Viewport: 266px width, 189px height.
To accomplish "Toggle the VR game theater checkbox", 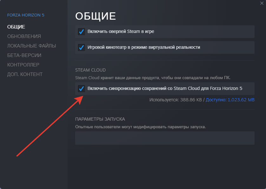I will [81, 47].
